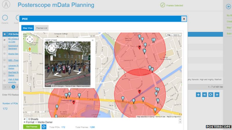
Task: Select the Satellite layer button on the map
Action: (176, 35)
